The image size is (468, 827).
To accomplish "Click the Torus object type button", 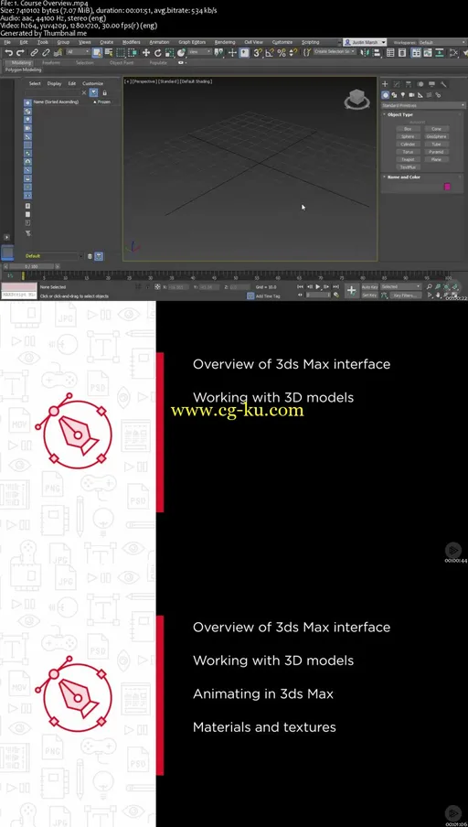I will [408, 152].
